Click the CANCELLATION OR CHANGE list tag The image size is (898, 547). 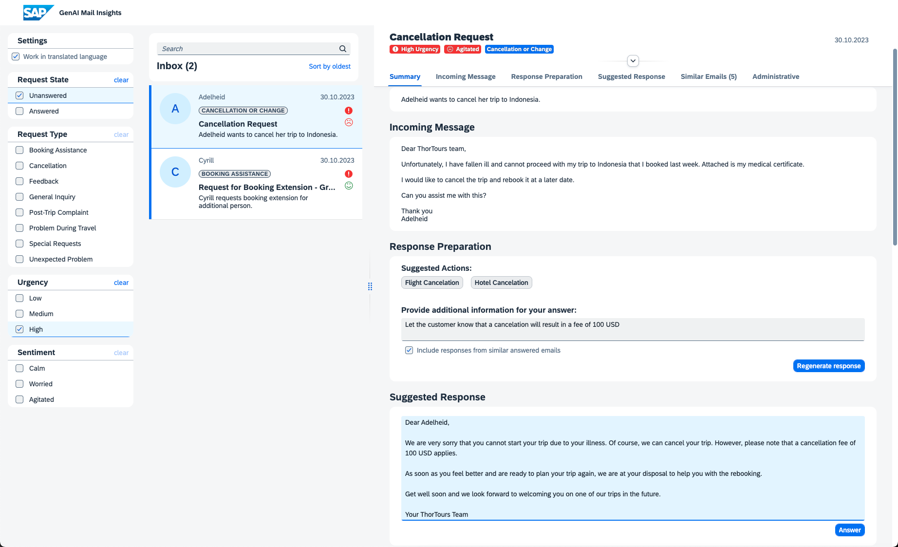click(x=243, y=111)
